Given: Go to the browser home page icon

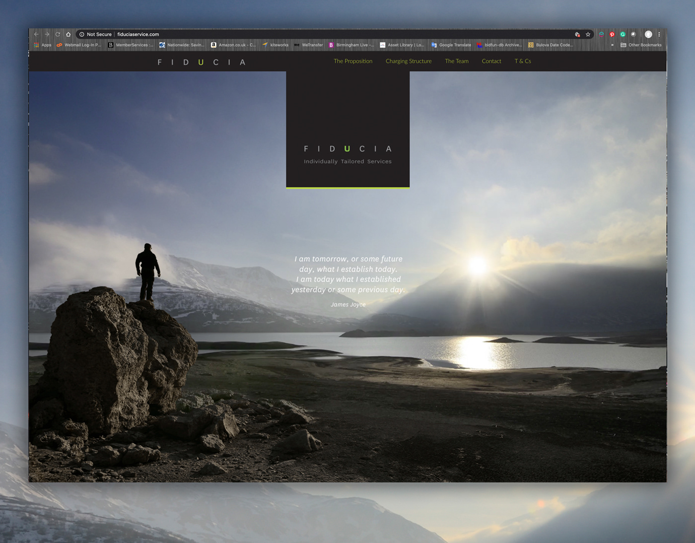Looking at the screenshot, I should tap(69, 34).
